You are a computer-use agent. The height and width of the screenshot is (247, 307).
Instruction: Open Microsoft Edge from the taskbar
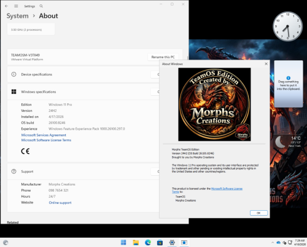pos(148,243)
